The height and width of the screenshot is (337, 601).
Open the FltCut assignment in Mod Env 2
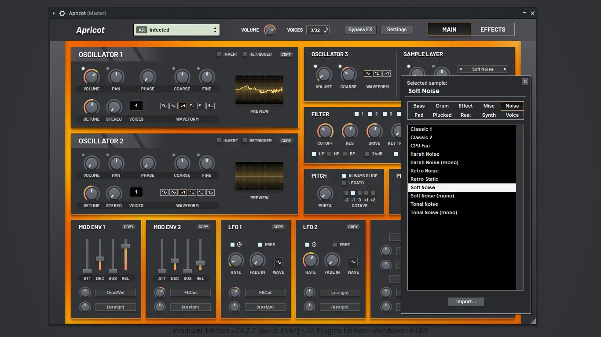(x=190, y=292)
